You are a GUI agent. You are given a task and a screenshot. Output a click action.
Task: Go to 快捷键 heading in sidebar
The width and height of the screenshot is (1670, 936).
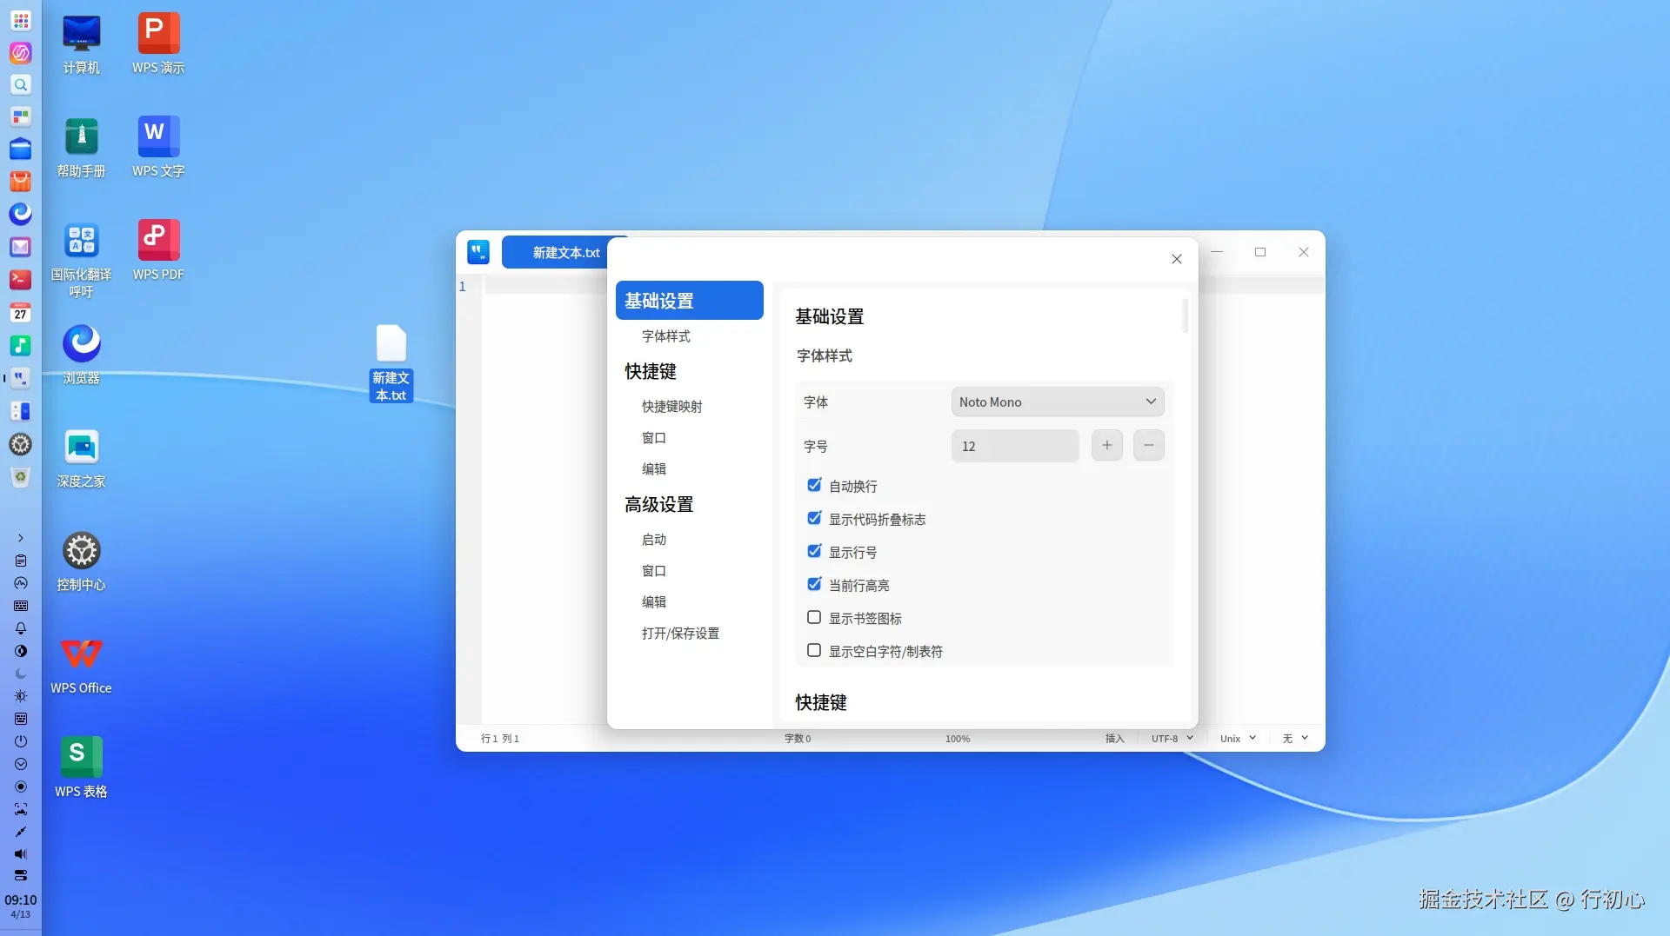coord(651,371)
